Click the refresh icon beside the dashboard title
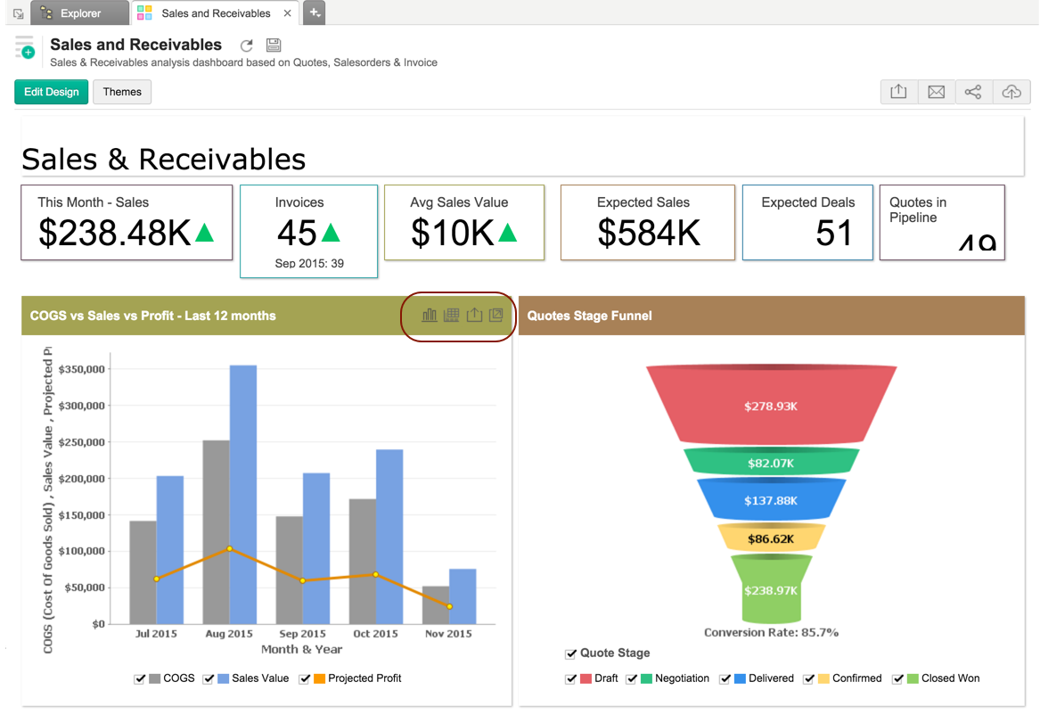 [x=247, y=45]
